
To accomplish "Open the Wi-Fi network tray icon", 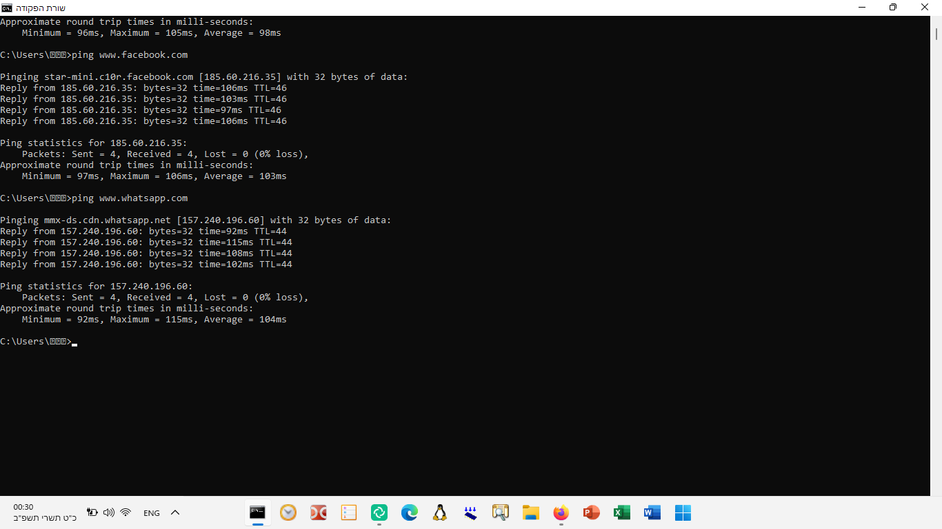I will point(126,512).
